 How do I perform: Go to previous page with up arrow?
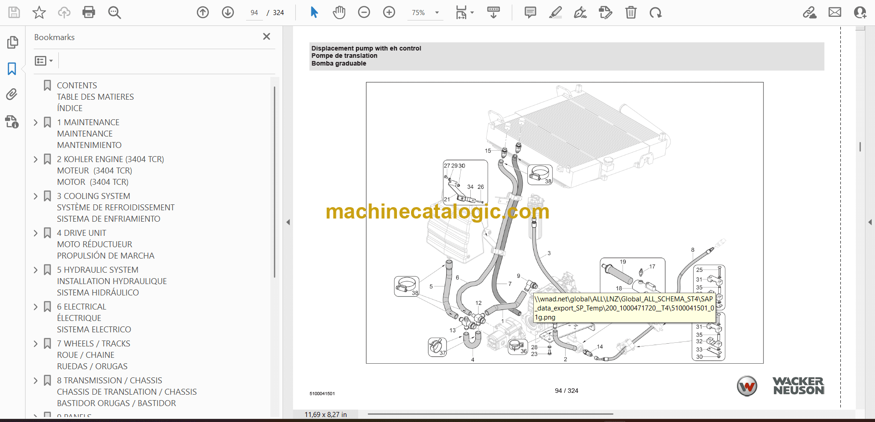point(203,12)
